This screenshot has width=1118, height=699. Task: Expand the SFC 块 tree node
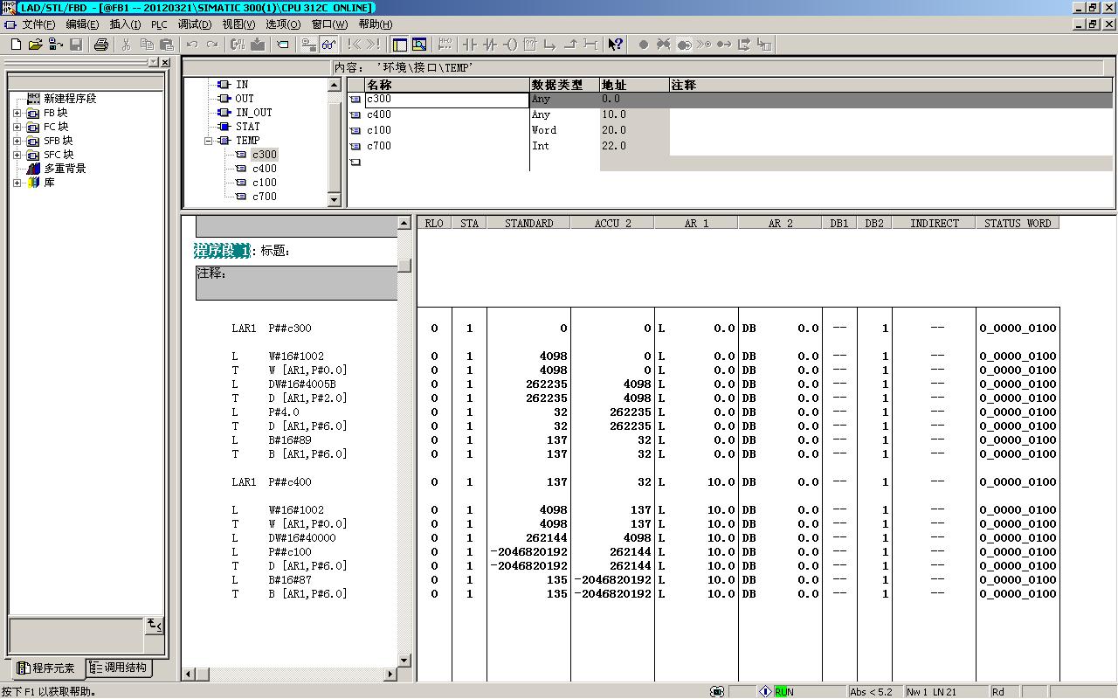17,155
